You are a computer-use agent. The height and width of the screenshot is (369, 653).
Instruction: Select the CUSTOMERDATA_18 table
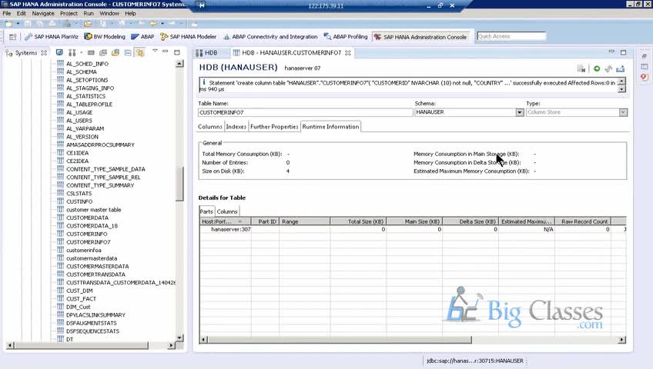point(92,226)
